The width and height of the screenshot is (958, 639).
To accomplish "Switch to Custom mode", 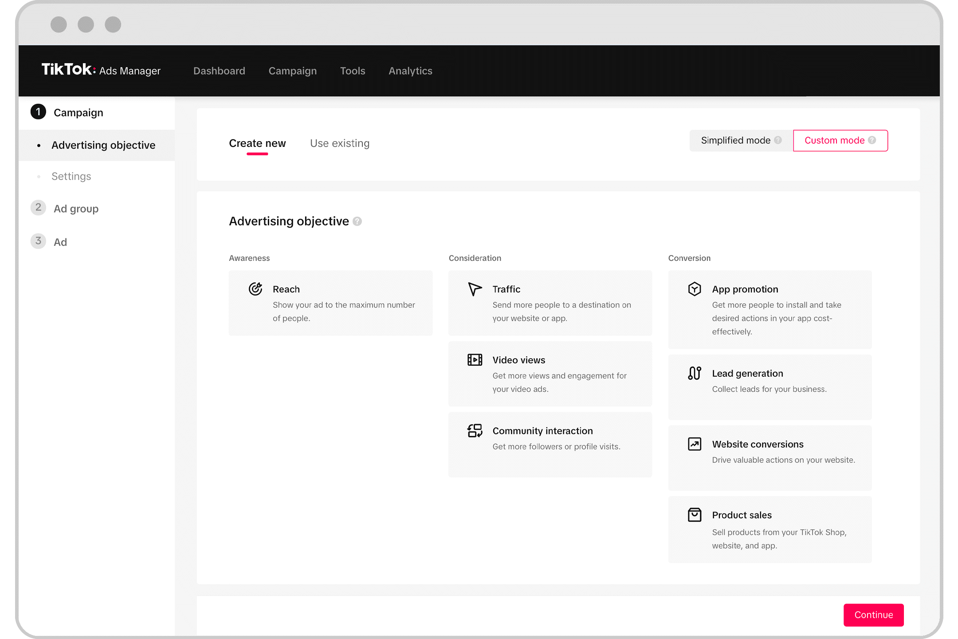I will tap(840, 140).
